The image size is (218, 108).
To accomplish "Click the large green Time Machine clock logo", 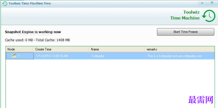I will point(208,16).
